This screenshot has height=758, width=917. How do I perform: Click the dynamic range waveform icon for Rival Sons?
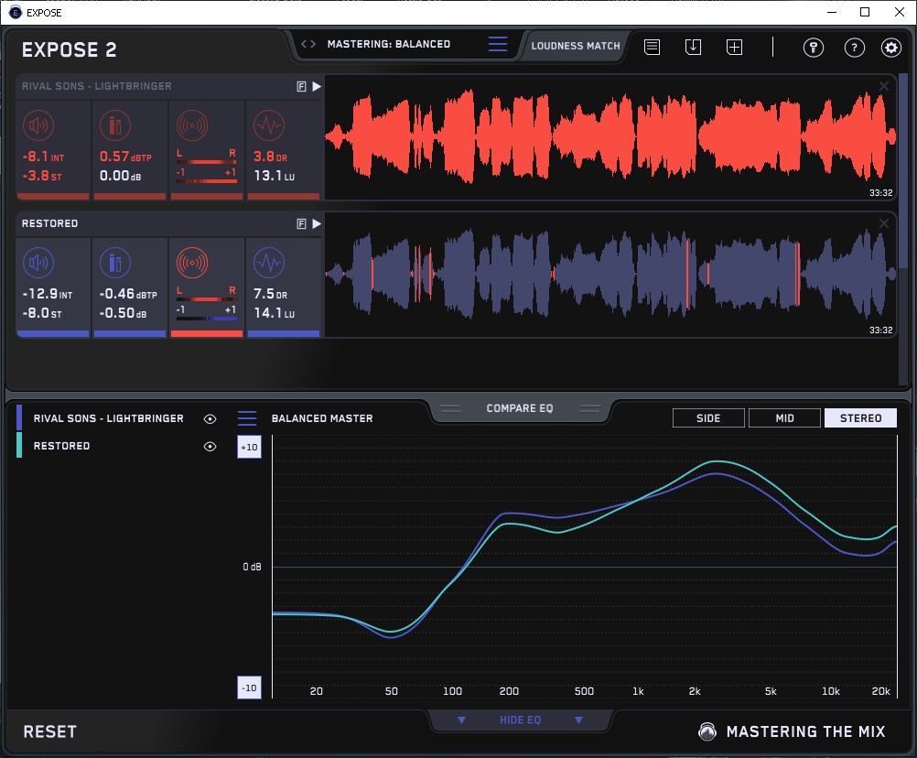pos(268,125)
